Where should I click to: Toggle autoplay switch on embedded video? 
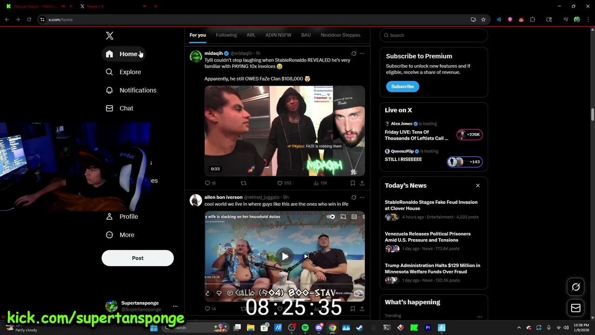coord(331,217)
